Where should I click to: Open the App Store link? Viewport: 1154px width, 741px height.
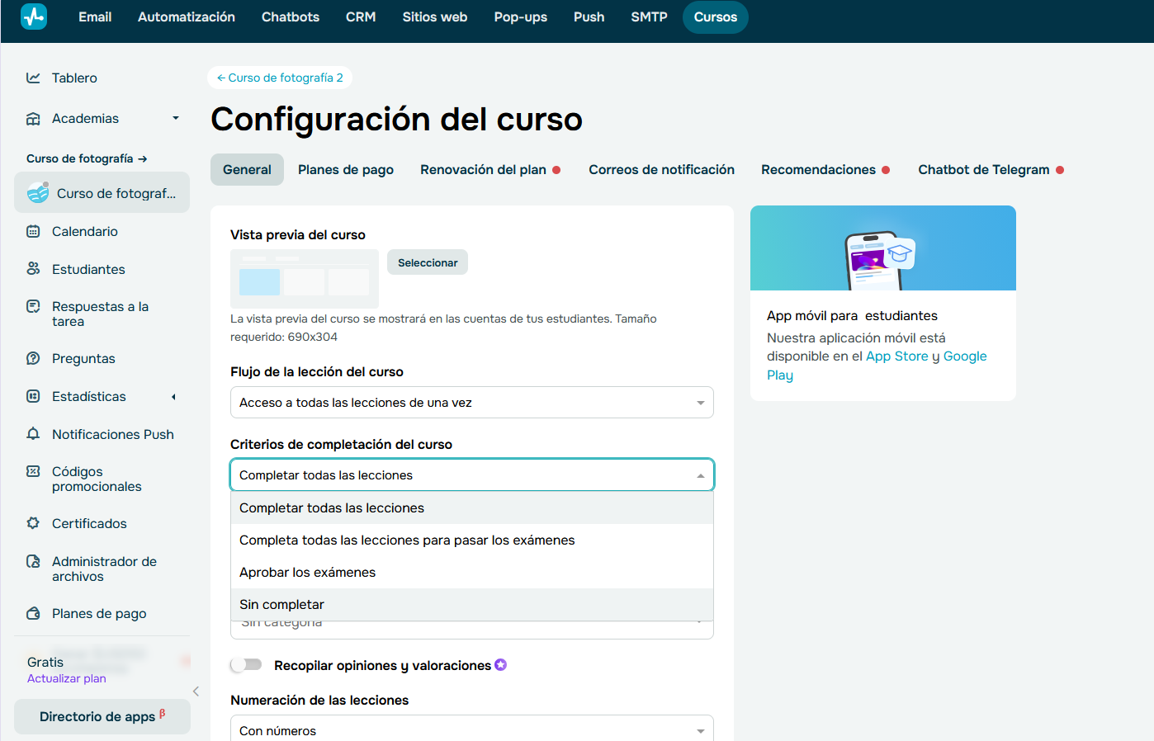click(x=896, y=356)
